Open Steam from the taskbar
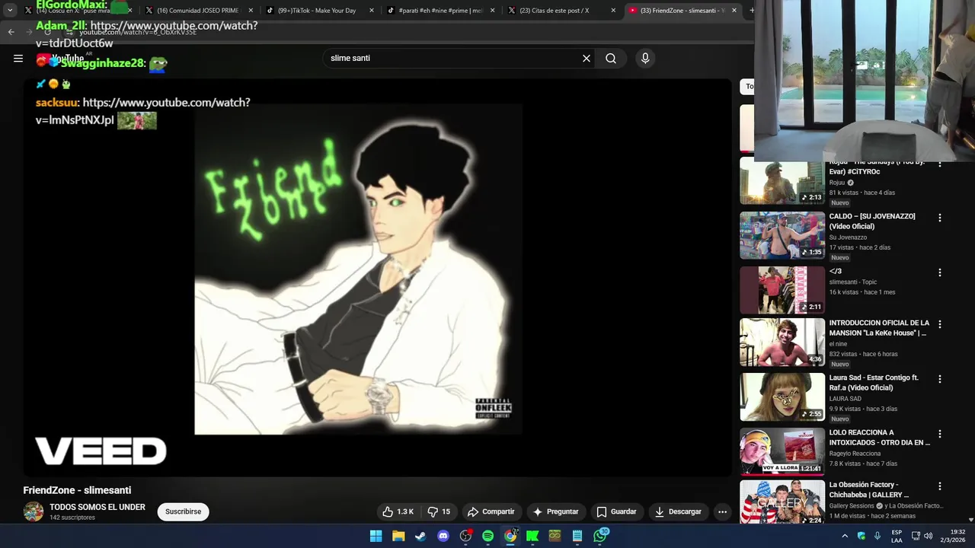The height and width of the screenshot is (548, 975). (x=420, y=536)
